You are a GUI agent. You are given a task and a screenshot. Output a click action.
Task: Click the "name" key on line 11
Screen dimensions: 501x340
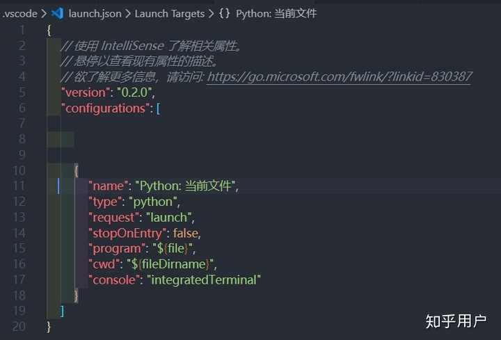(x=108, y=186)
